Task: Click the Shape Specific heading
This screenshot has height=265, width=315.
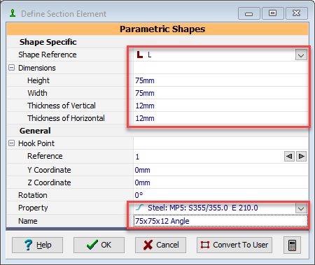Action: point(48,42)
